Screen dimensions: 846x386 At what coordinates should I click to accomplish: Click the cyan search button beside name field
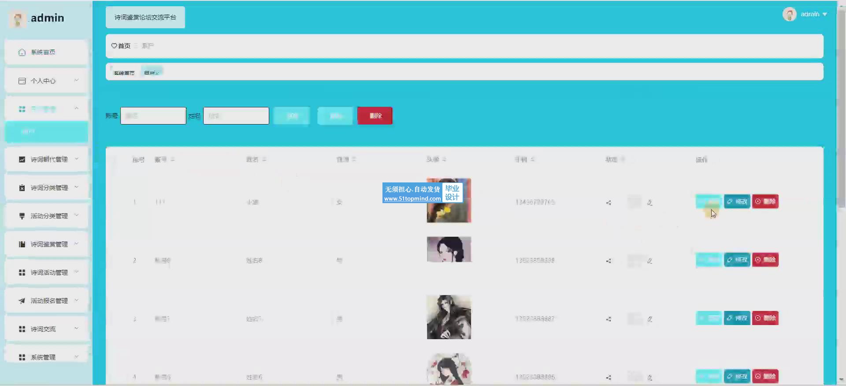click(292, 116)
